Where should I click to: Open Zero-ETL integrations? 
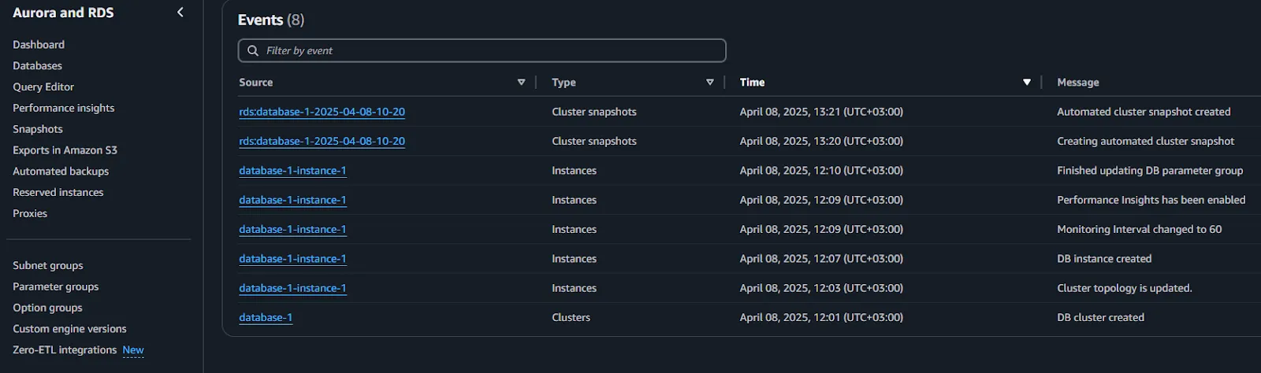click(x=65, y=350)
